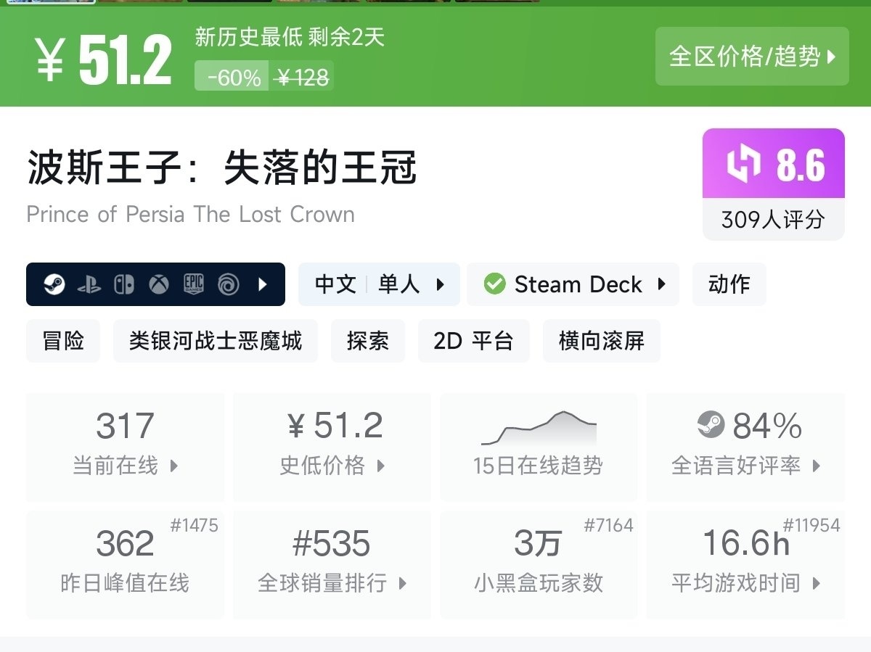Click the PlayStation platform icon
Viewport: 871px width, 652px height.
pos(89,284)
